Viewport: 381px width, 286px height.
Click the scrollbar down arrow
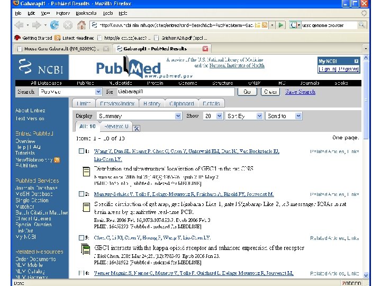click(366, 275)
